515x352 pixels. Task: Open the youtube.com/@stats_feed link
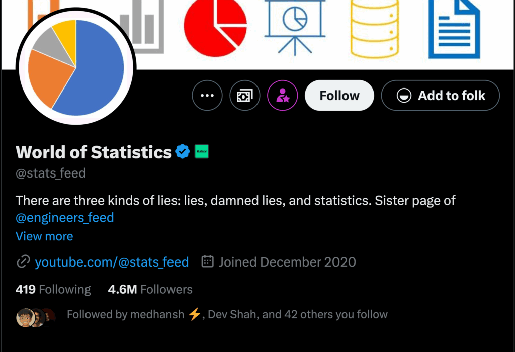(x=112, y=262)
